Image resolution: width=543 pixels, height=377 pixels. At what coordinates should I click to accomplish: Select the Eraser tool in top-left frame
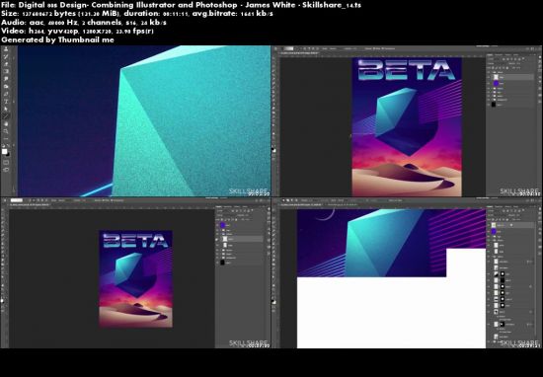[x=6, y=64]
